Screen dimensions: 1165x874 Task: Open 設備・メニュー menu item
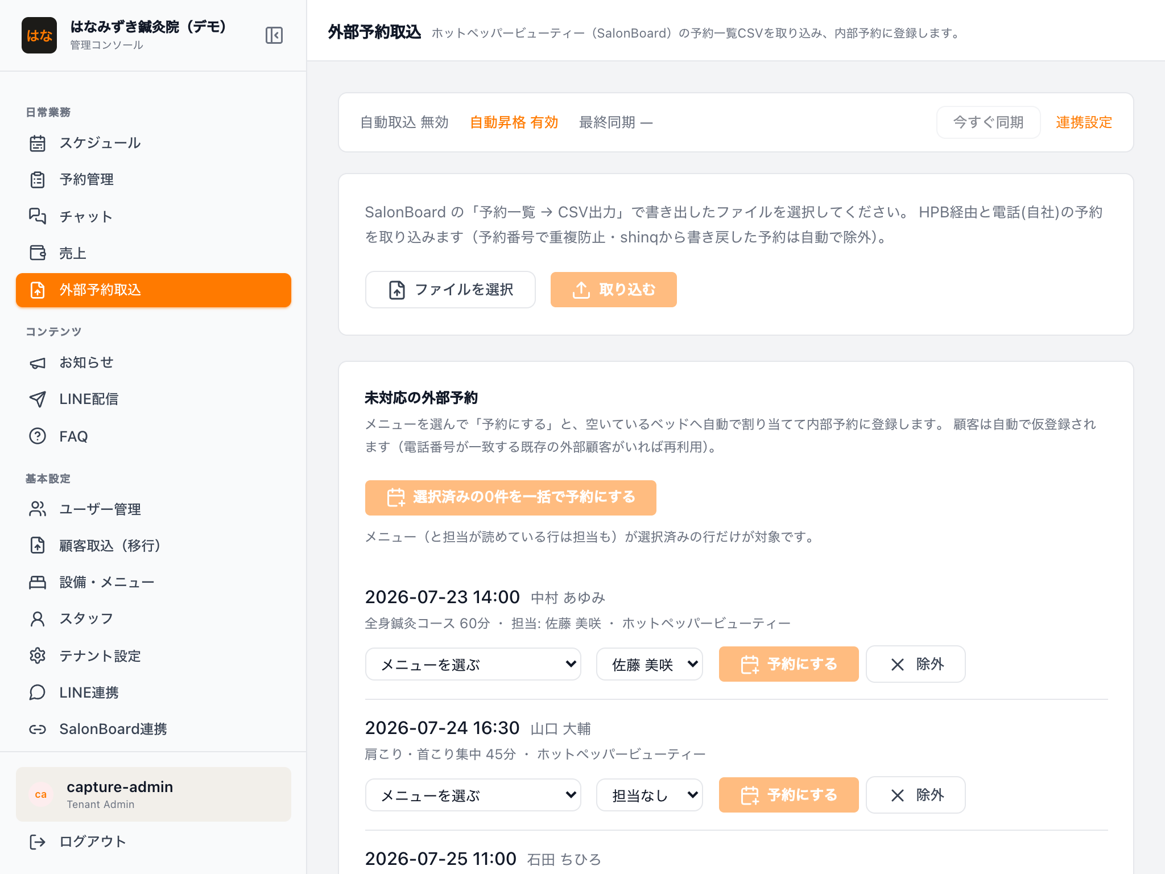[x=154, y=582]
